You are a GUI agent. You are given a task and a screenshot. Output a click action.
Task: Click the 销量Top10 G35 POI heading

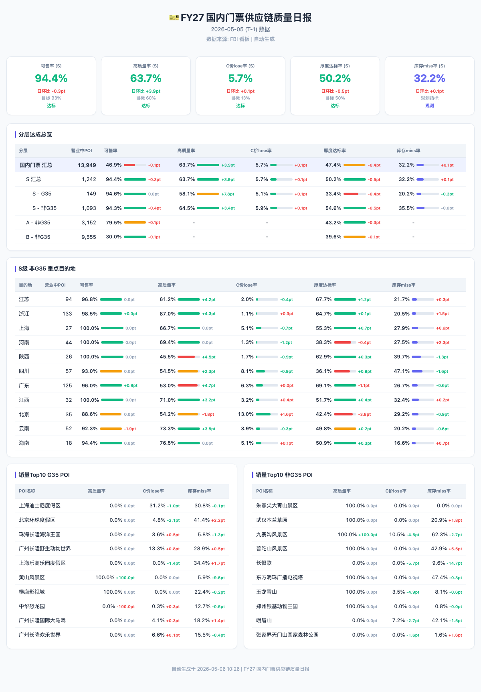pyautogui.click(x=44, y=475)
